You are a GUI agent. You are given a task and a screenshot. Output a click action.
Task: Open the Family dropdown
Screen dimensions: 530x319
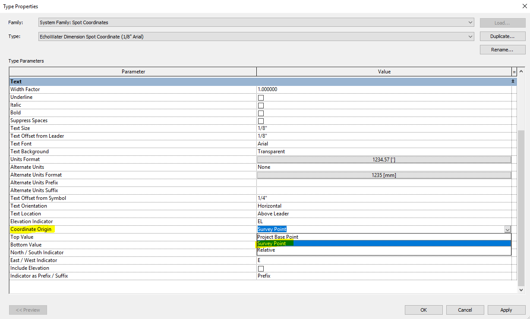point(471,22)
